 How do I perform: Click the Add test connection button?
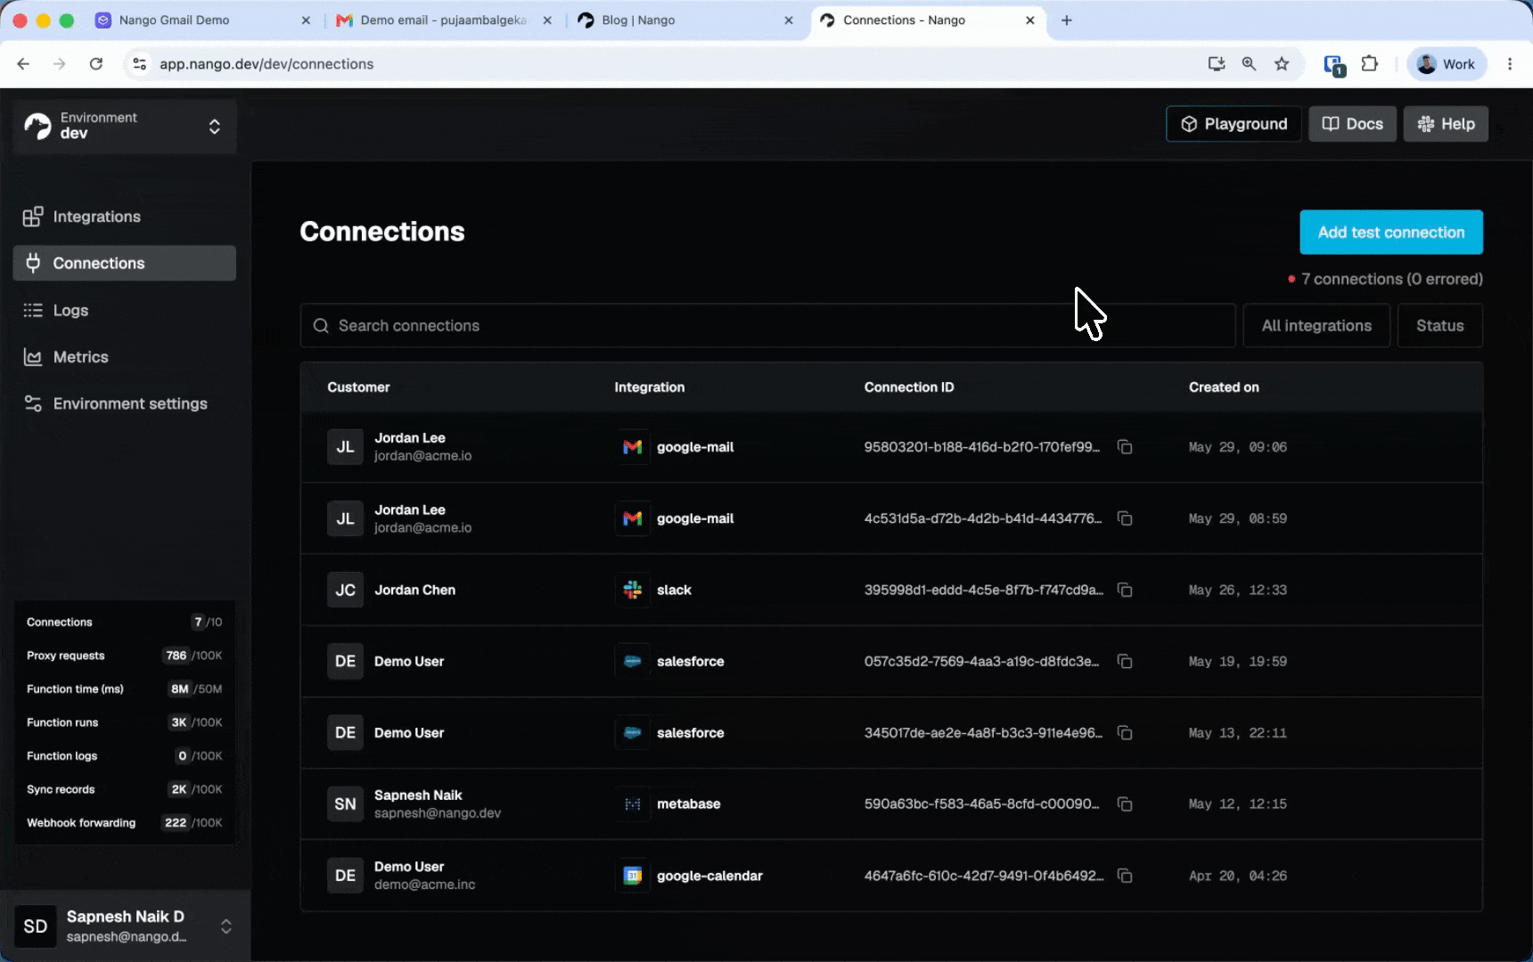tap(1391, 232)
